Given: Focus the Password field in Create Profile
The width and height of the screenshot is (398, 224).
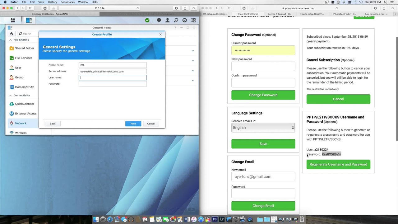Looking at the screenshot, I should pyautogui.click(x=113, y=84).
